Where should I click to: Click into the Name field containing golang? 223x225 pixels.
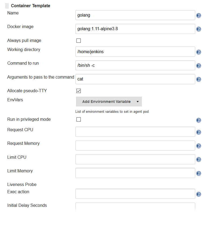(x=135, y=15)
